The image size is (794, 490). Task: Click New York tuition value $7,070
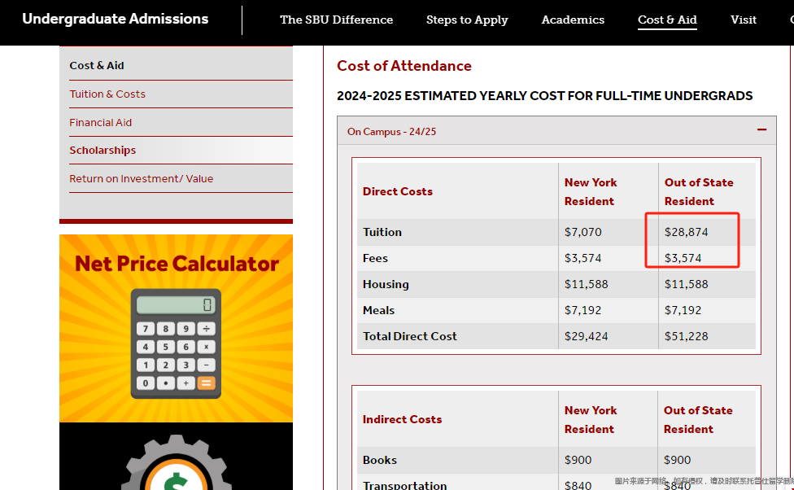(x=582, y=232)
